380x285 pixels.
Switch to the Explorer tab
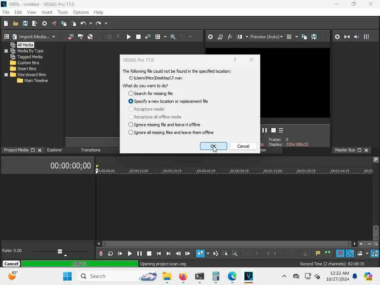click(55, 150)
